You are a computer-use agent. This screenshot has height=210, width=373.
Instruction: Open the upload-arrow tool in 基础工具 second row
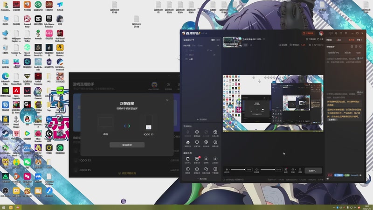tap(197, 170)
